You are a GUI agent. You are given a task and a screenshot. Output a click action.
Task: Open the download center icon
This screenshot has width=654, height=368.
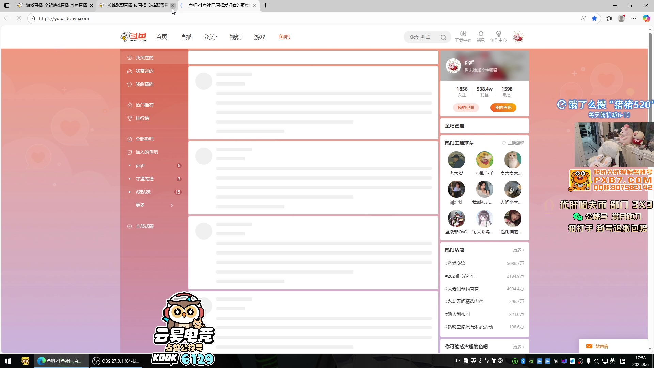click(463, 36)
